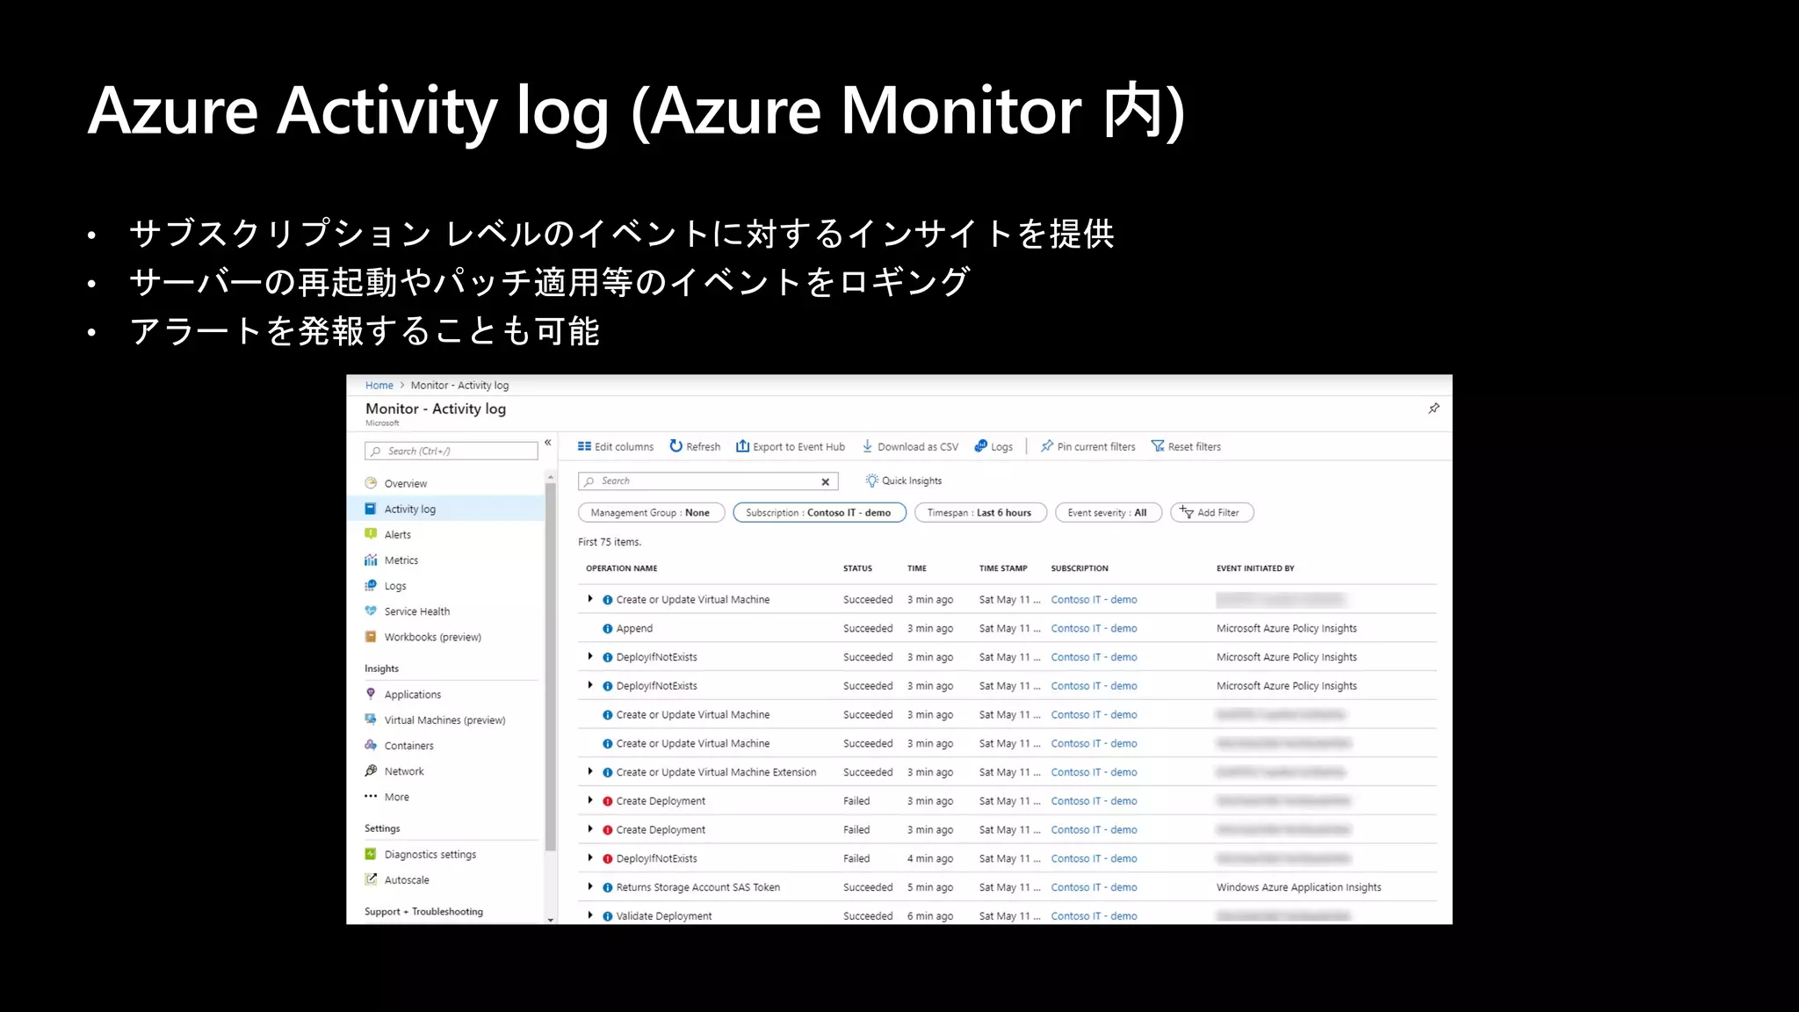The image size is (1799, 1012).
Task: Click the Containers icon
Action: (x=371, y=745)
